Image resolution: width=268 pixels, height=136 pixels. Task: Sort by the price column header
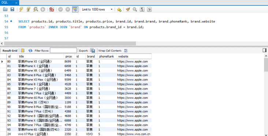pyautogui.click(x=69, y=57)
